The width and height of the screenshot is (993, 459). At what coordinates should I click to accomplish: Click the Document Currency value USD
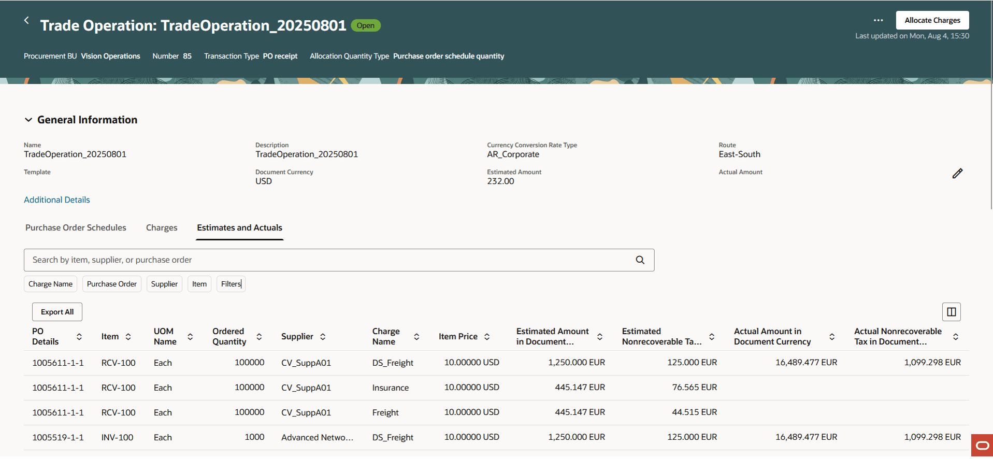coord(264,181)
